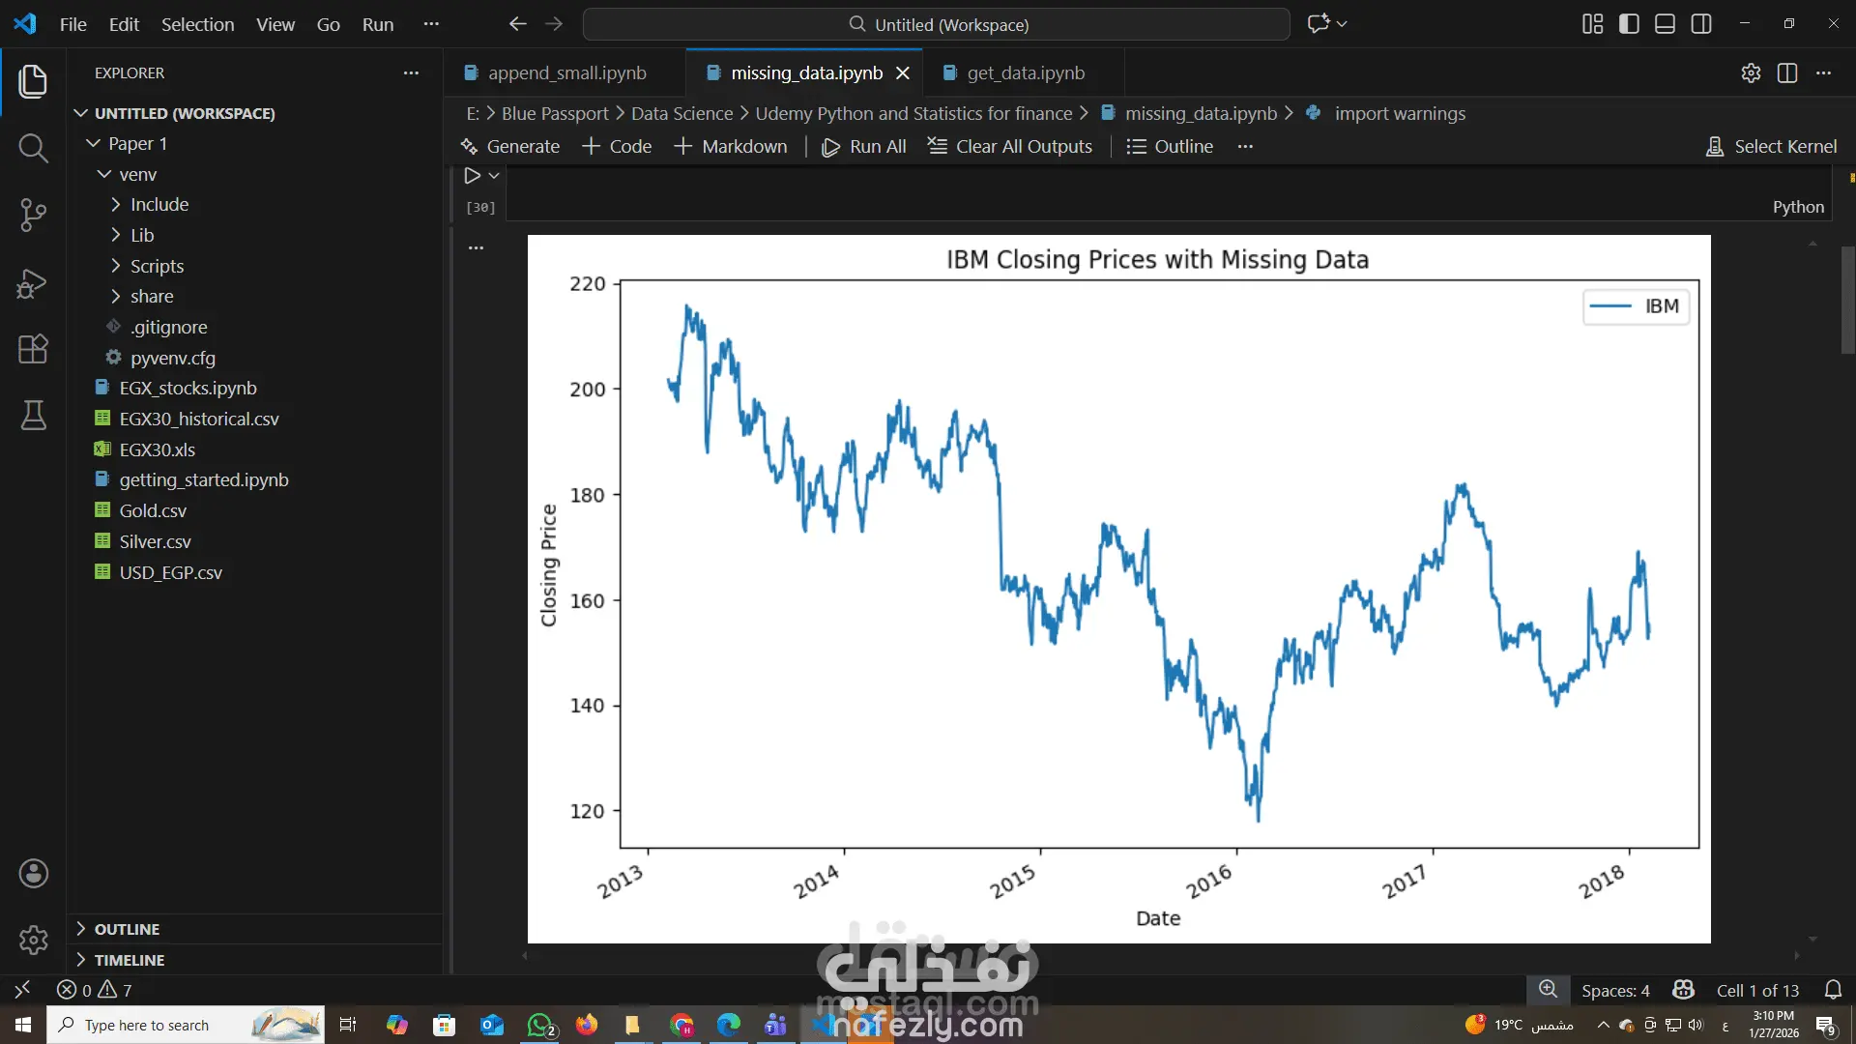Open the notifications bell
Viewport: 1856px width, 1044px height.
(x=1833, y=990)
